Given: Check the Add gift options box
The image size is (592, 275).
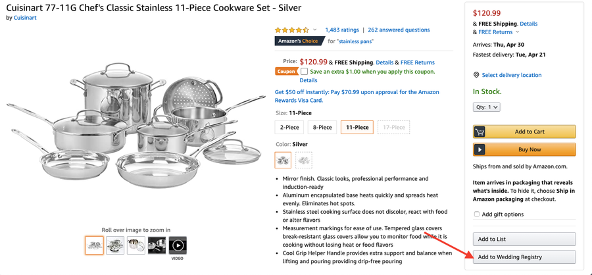Looking at the screenshot, I should pyautogui.click(x=477, y=214).
